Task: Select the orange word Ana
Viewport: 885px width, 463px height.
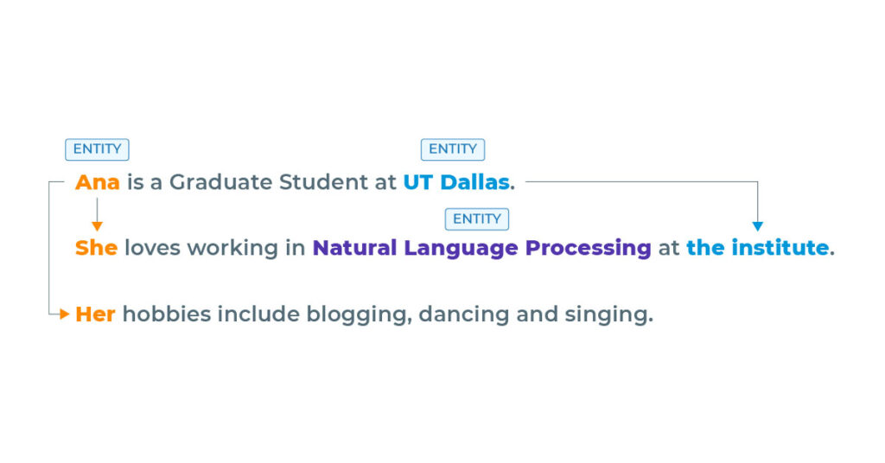Action: pos(97,182)
